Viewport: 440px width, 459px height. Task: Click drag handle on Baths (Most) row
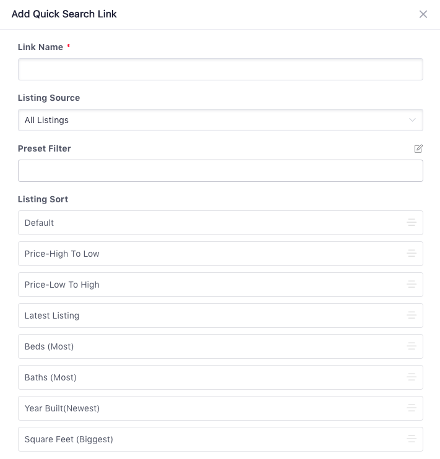412,377
